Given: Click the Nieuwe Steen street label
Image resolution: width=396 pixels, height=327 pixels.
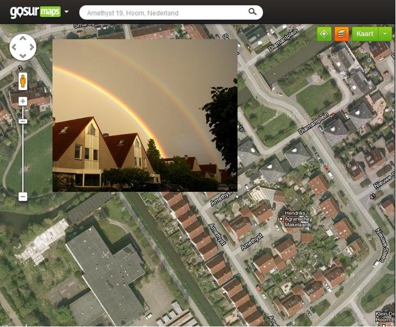Looking at the screenshot, I should 382,244.
